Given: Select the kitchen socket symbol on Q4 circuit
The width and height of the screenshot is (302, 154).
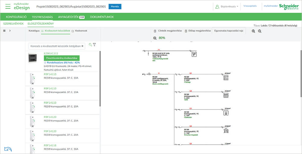Looking at the screenshot, I should coord(226,131).
